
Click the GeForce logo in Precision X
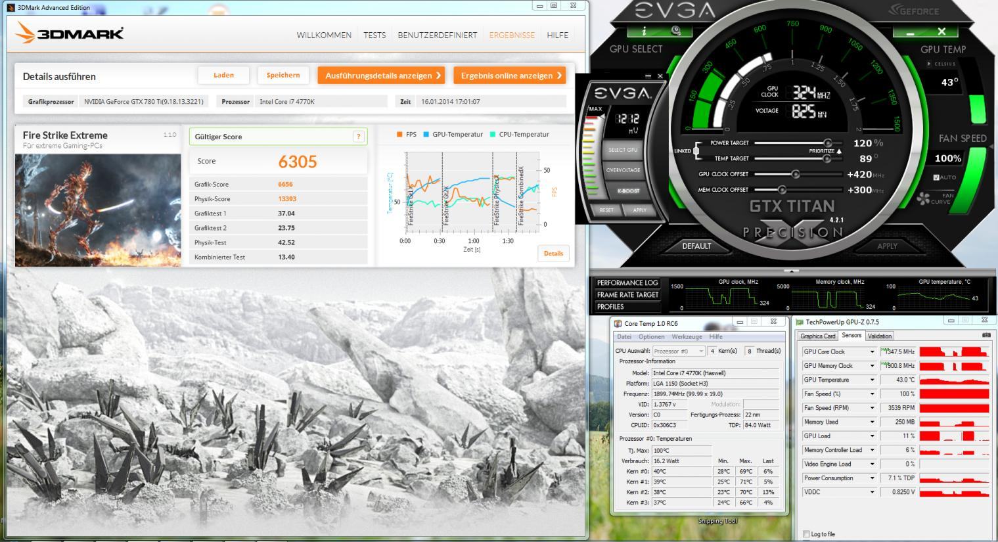point(914,11)
